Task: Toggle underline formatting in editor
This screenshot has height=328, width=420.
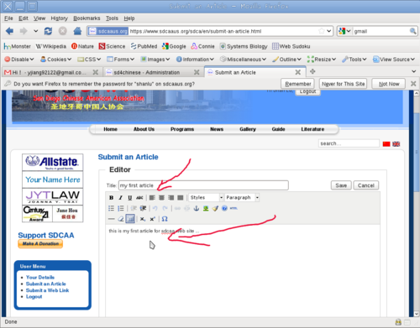Action: (x=130, y=198)
